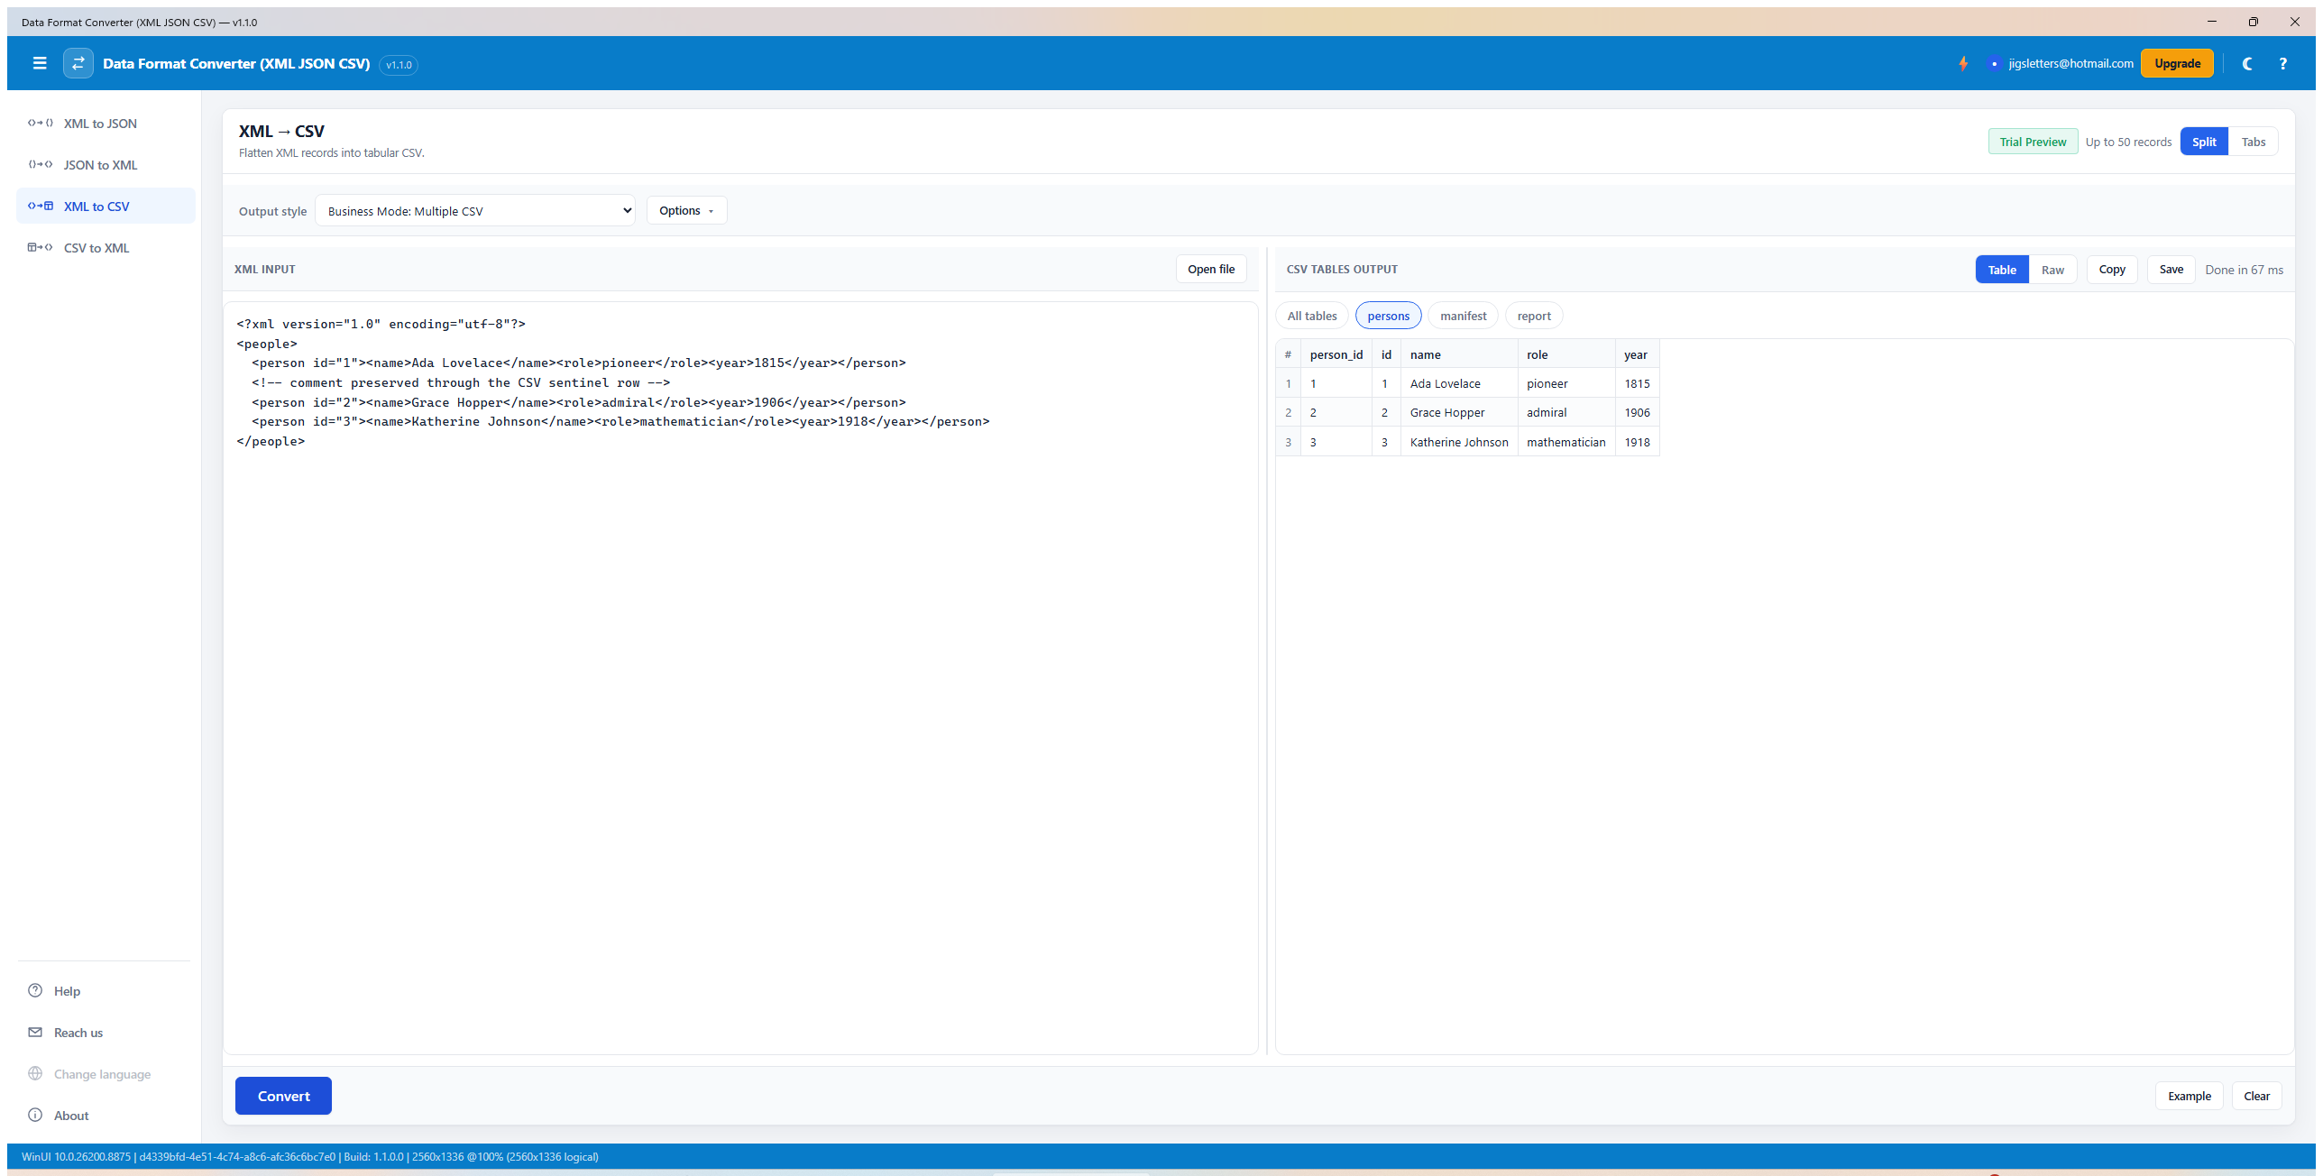2323x1176 pixels.
Task: Click the Upgrade button
Action: (2177, 63)
